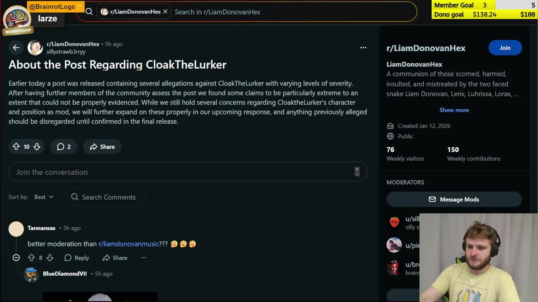Downvote the CloakTheLurker post

[37, 147]
